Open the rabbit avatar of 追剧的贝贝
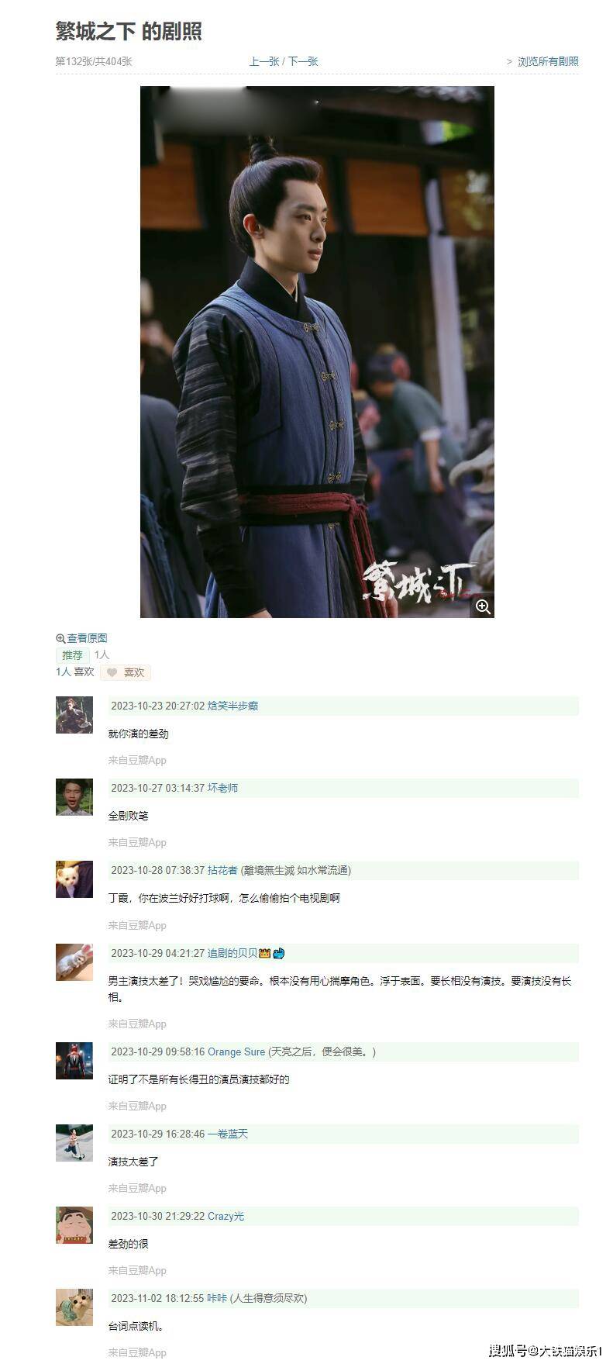The height and width of the screenshot is (1364, 613). (74, 962)
